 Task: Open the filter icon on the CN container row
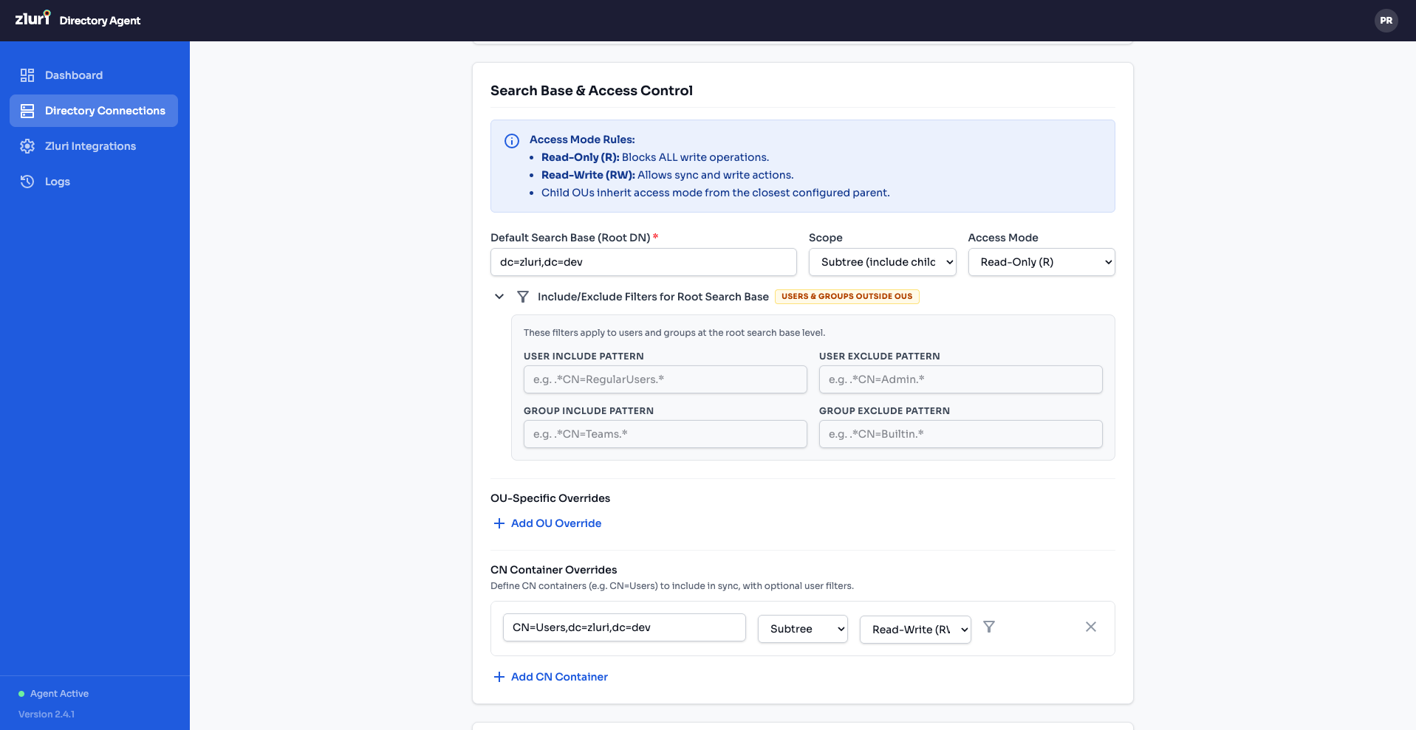989,627
